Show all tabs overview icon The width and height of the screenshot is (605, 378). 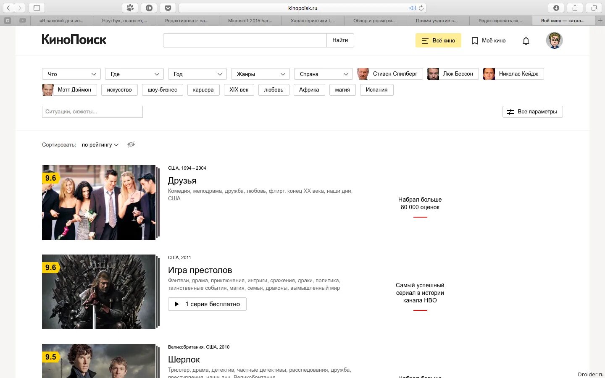pos(594,8)
